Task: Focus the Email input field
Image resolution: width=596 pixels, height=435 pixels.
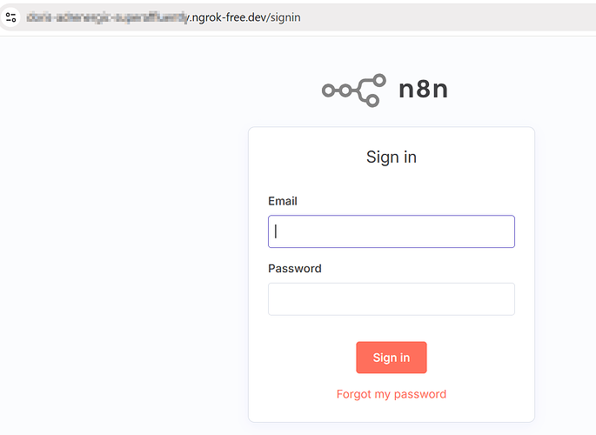Action: pos(392,231)
